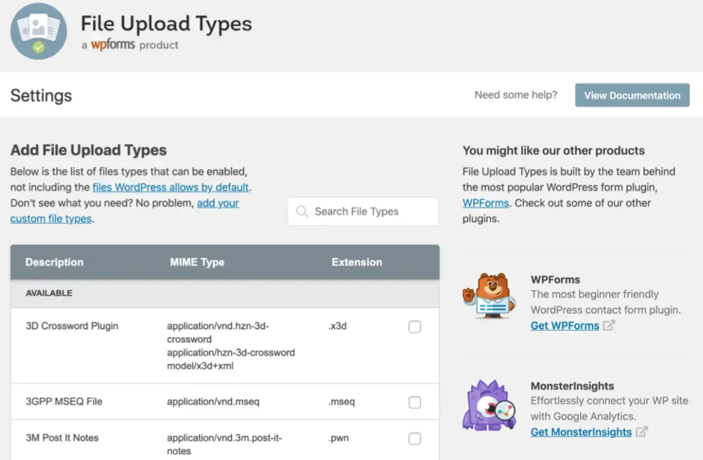
Task: Click the magnifying glass search icon
Action: 302,211
